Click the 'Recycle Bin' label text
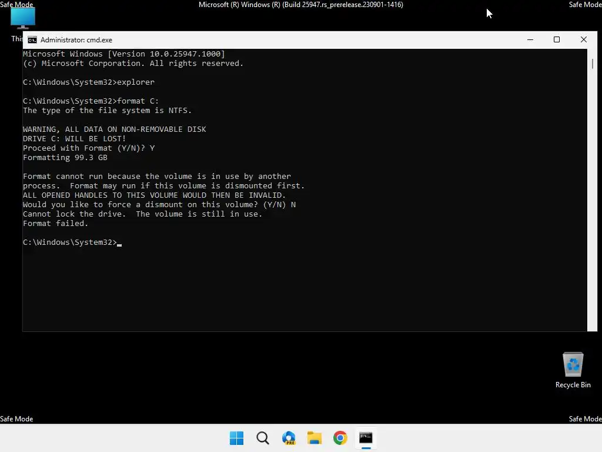Screen dimensions: 602x452 [x=573, y=385]
